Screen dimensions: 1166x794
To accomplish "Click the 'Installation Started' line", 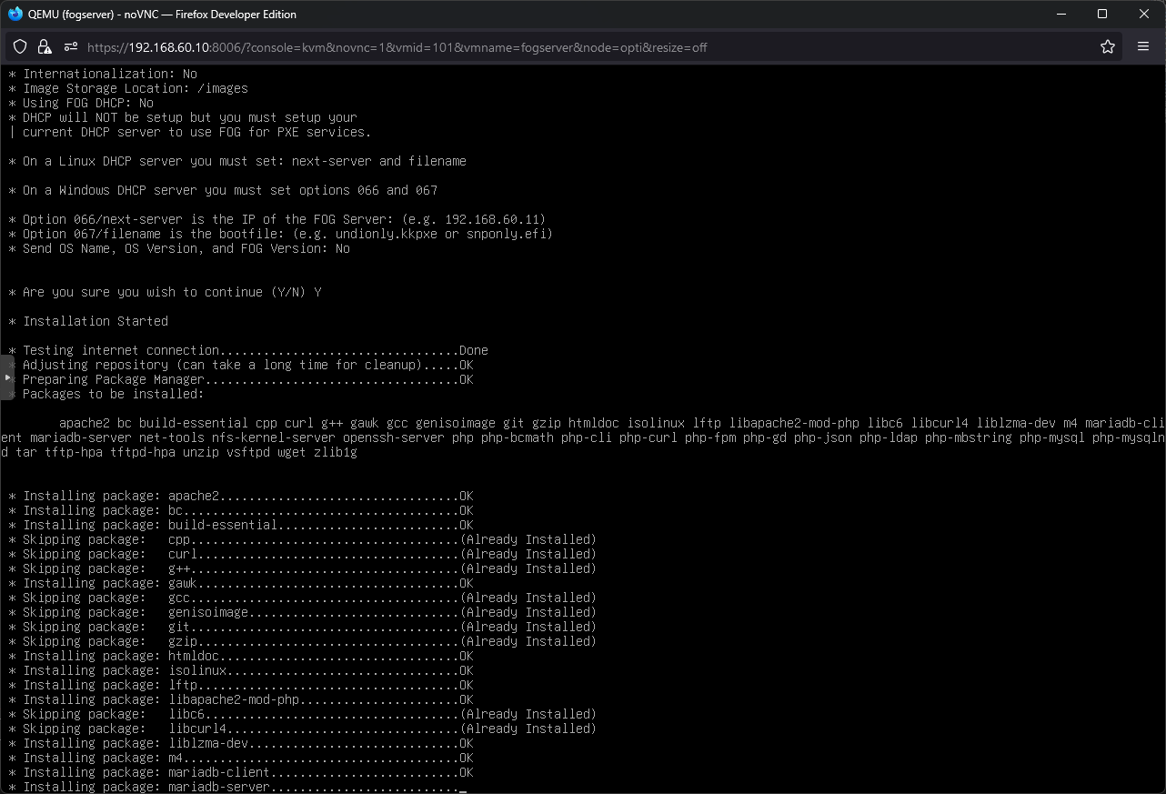I will [x=88, y=321].
